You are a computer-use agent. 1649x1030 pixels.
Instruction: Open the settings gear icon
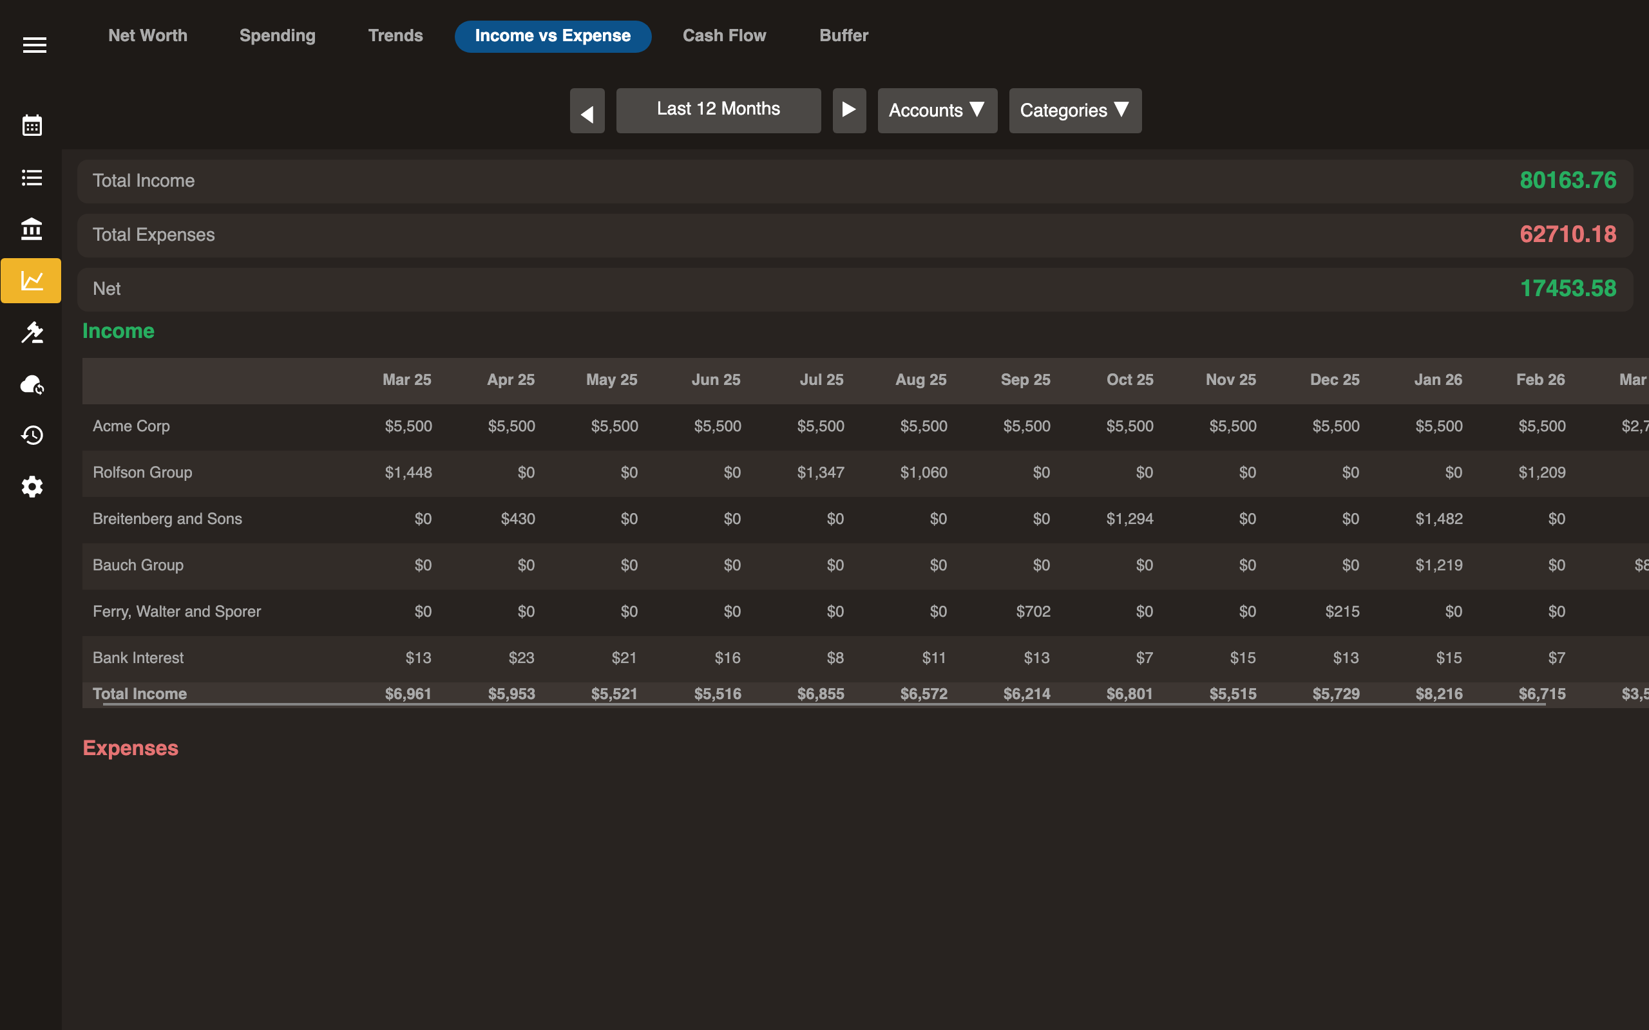point(32,487)
